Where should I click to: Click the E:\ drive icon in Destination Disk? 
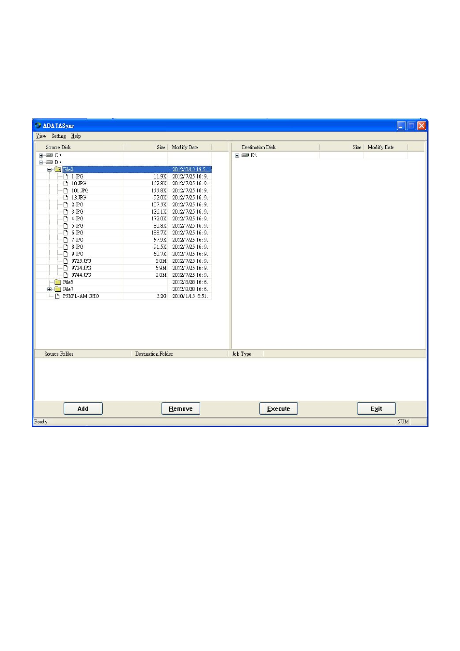245,155
